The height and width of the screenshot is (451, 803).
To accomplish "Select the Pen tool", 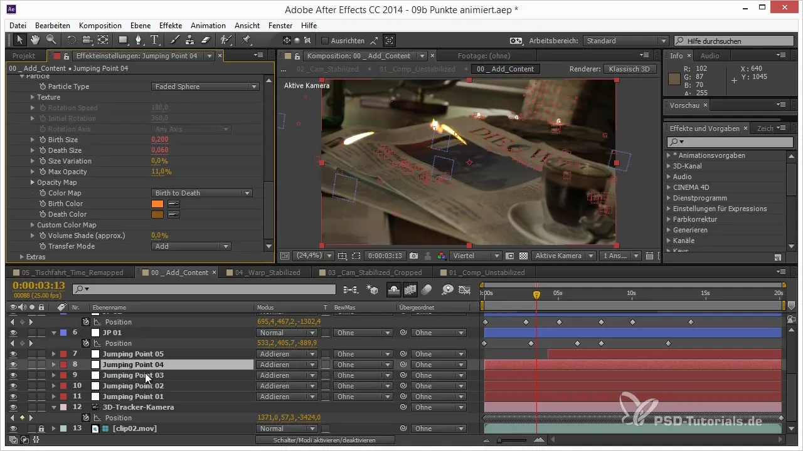I will (x=138, y=41).
